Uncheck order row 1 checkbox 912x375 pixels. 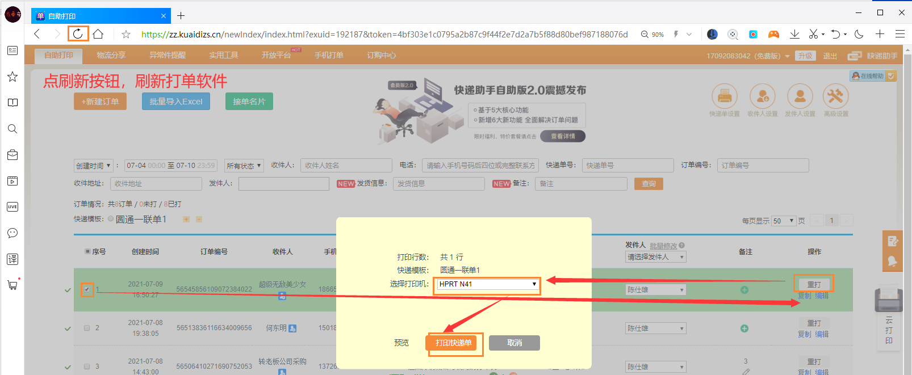(87, 289)
